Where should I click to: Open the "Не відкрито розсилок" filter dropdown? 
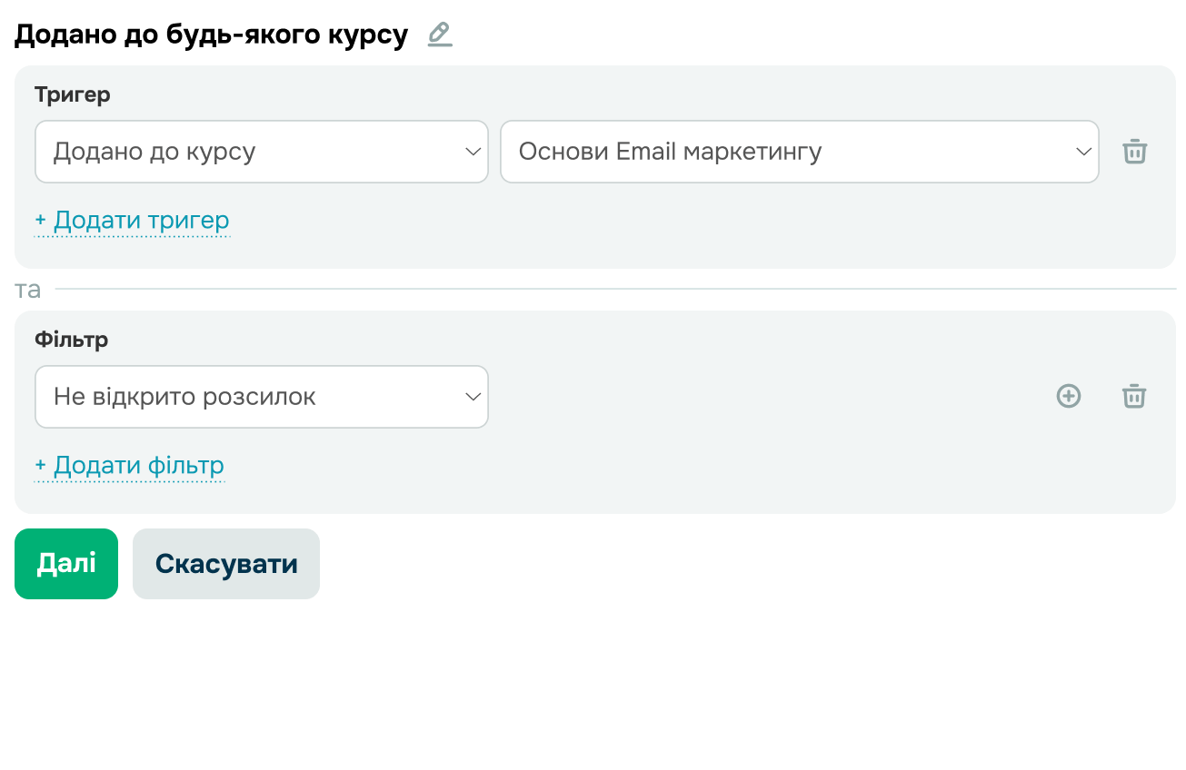click(x=245, y=397)
